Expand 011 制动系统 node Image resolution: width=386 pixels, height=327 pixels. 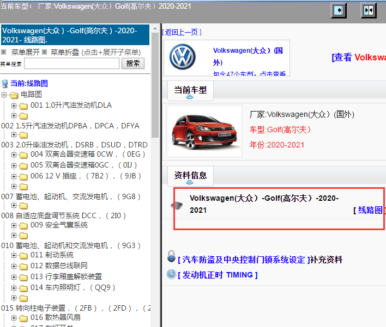[x=14, y=255]
